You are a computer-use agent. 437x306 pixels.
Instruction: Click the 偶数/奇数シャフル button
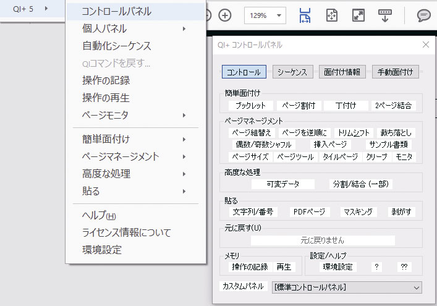click(x=263, y=145)
